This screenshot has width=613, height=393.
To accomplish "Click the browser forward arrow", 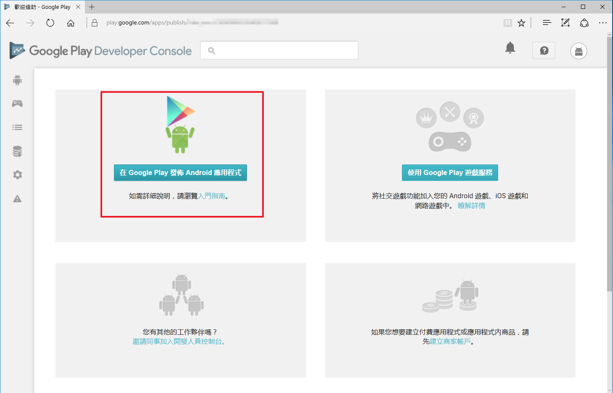I will pos(30,23).
